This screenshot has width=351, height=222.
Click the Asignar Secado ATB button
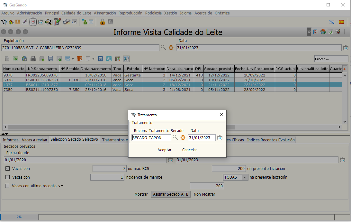[171, 194]
